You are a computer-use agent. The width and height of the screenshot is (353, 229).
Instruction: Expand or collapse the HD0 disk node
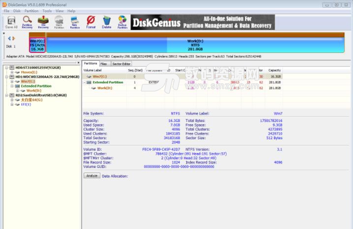pyautogui.click(x=6, y=68)
